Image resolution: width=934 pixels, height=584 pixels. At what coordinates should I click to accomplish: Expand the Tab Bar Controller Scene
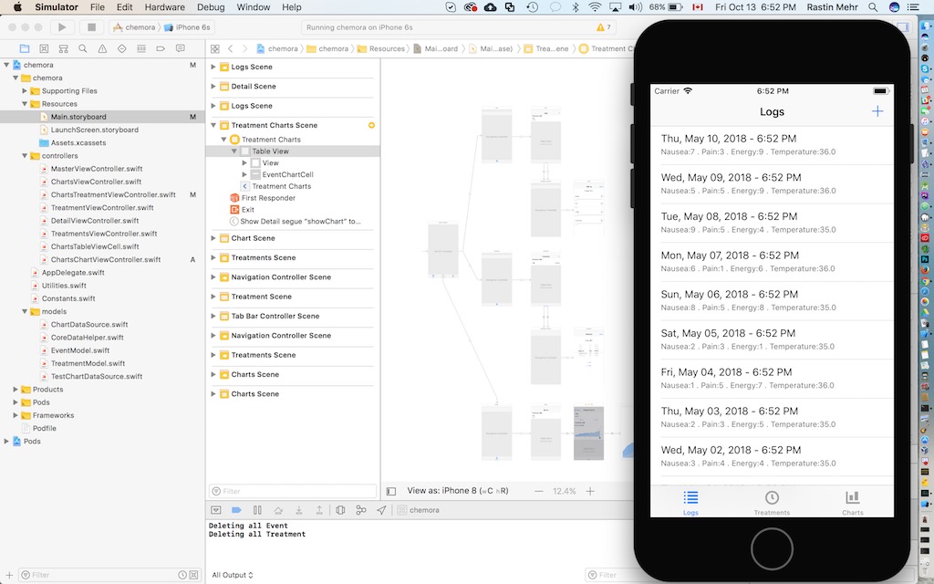pos(213,316)
